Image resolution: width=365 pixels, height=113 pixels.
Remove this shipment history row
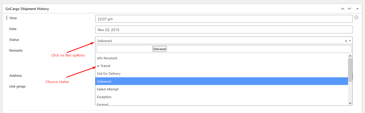[x=356, y=17]
